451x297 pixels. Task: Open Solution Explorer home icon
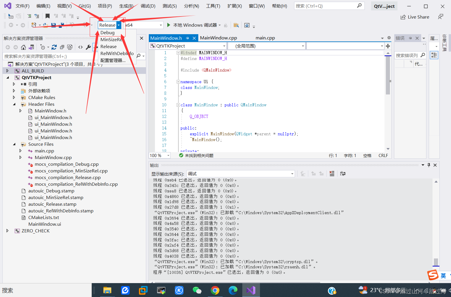pos(23,47)
